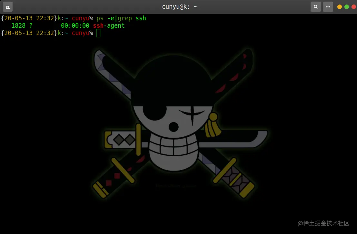
Task: Close terminal with the red button
Action: [354, 7]
